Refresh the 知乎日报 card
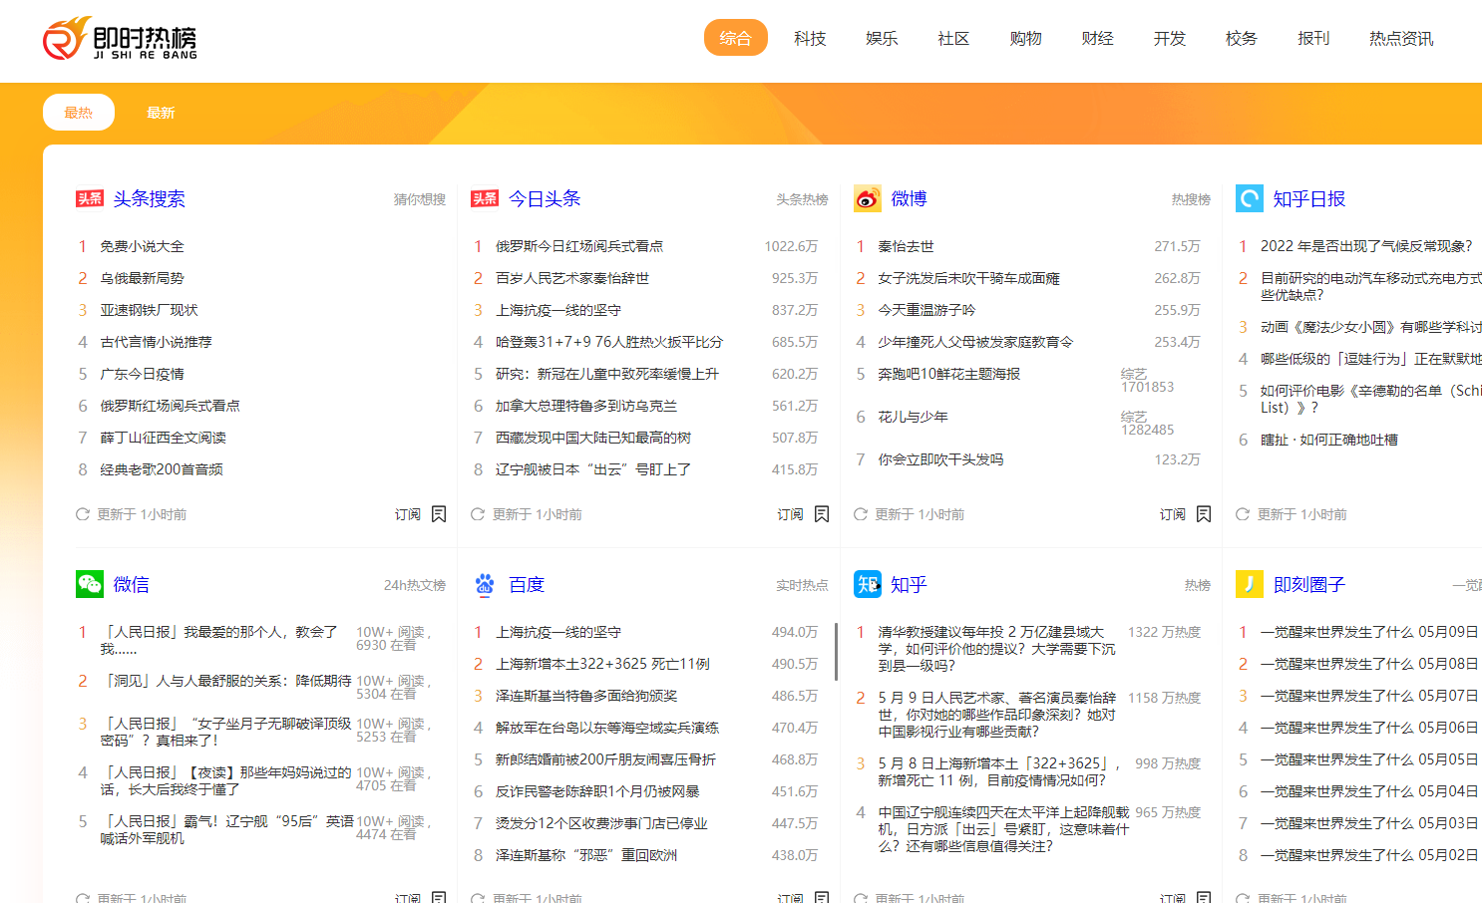 tap(1243, 514)
